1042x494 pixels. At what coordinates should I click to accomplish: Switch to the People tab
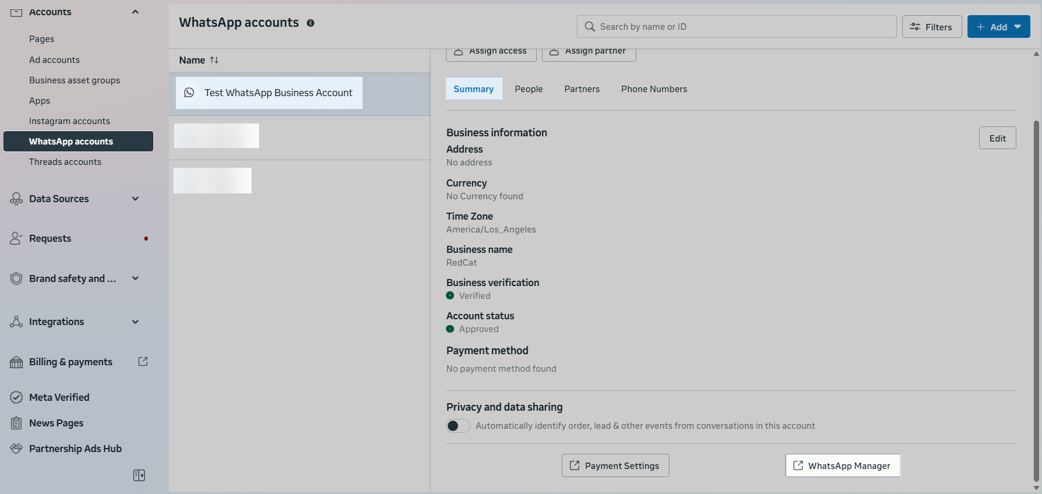click(529, 89)
